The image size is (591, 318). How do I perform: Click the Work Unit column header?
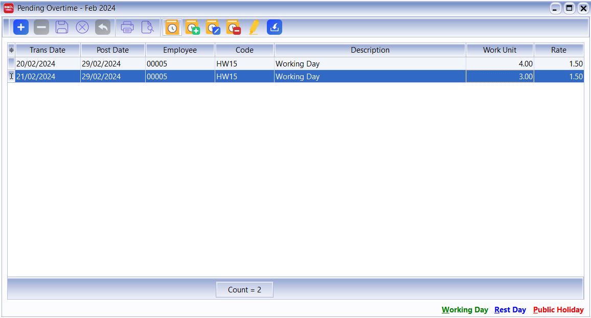pyautogui.click(x=499, y=50)
